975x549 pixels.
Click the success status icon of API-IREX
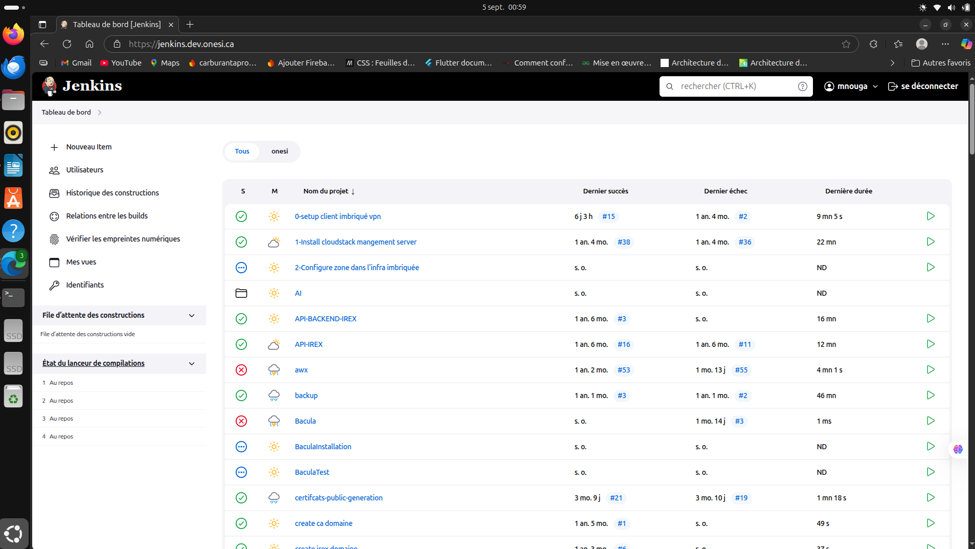point(241,344)
